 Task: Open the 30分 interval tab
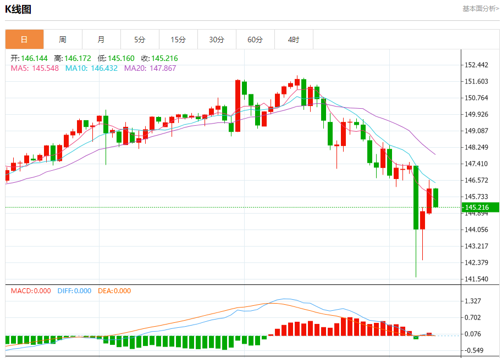pos(217,40)
